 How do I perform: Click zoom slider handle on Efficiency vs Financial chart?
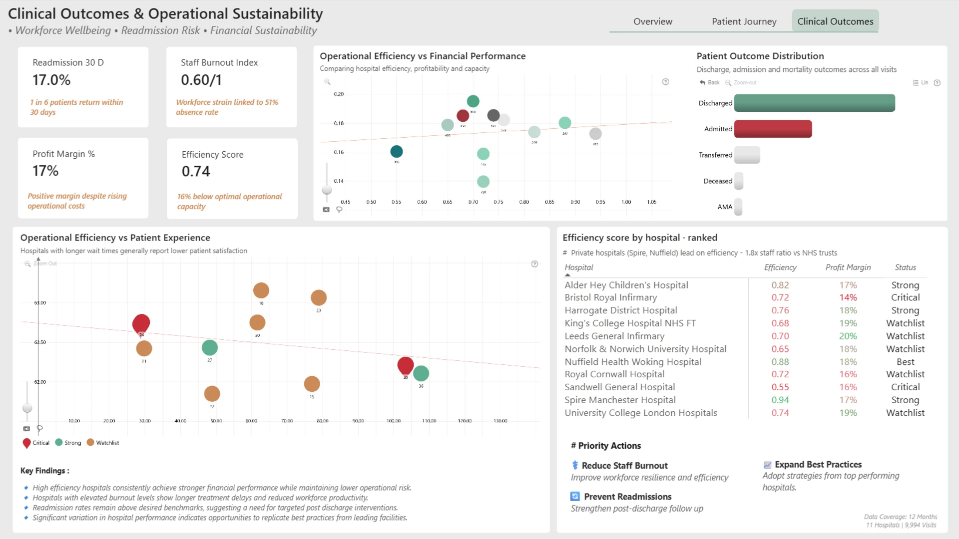click(327, 190)
